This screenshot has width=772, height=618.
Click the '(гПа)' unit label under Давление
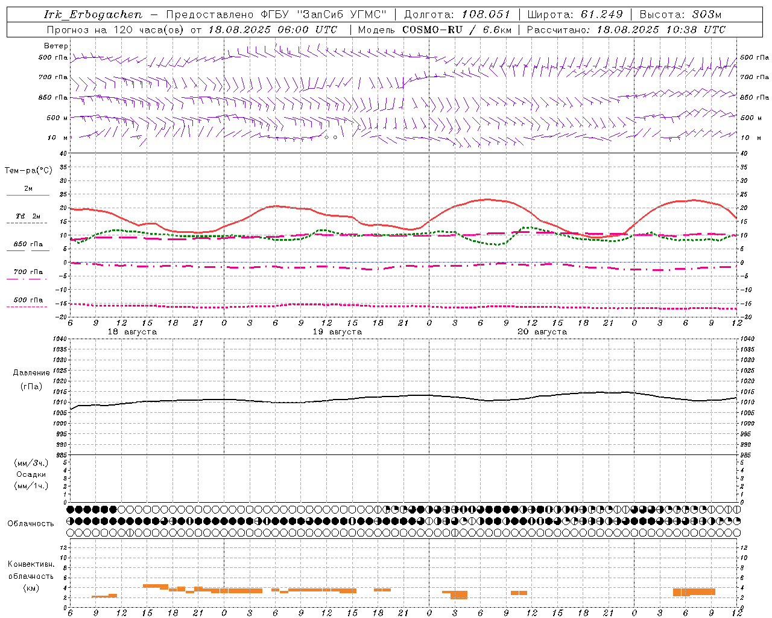click(x=31, y=386)
